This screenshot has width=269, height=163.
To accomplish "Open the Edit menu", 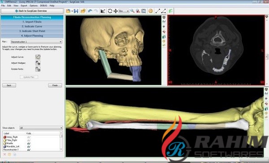I will coord(9,6).
